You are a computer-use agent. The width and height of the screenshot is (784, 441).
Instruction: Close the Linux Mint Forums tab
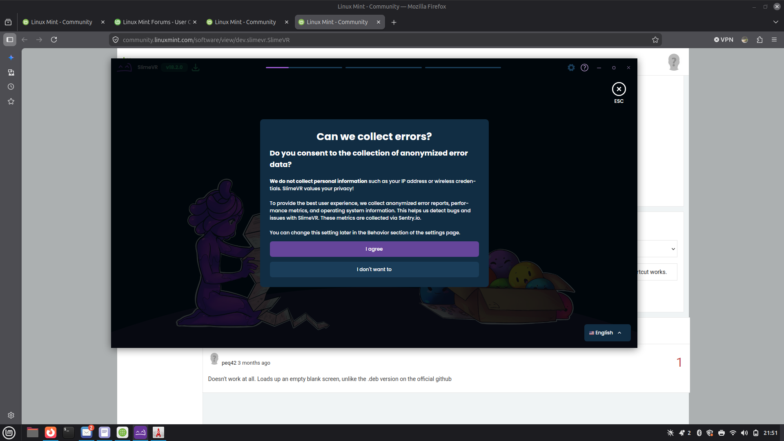195,22
